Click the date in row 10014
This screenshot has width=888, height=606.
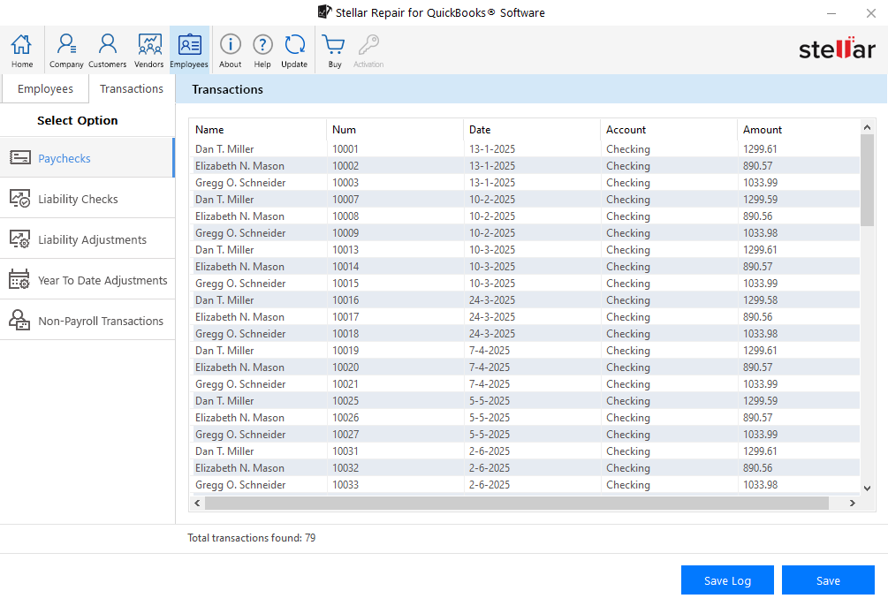tap(492, 267)
